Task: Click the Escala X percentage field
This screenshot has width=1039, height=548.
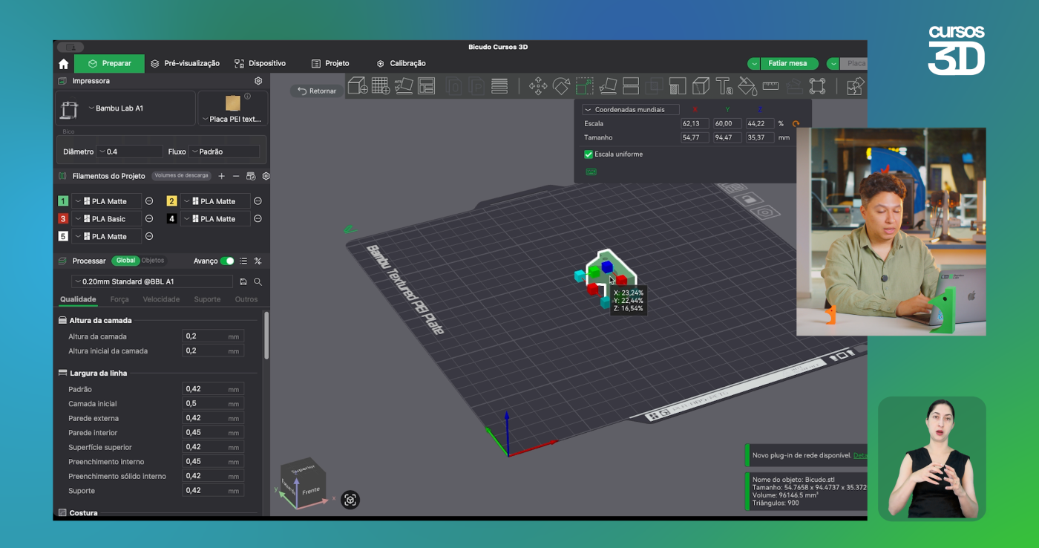Action: [x=695, y=123]
